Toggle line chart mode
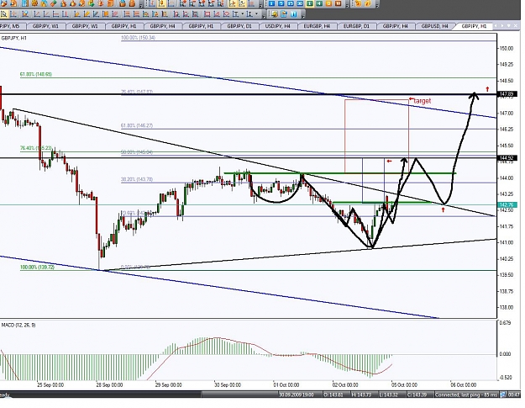The width and height of the screenshot is (525, 408). pyautogui.click(x=171, y=3)
